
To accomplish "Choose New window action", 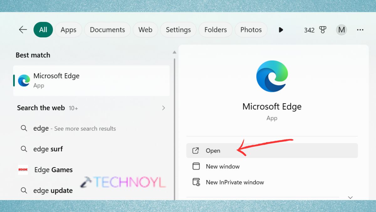I will (272, 166).
